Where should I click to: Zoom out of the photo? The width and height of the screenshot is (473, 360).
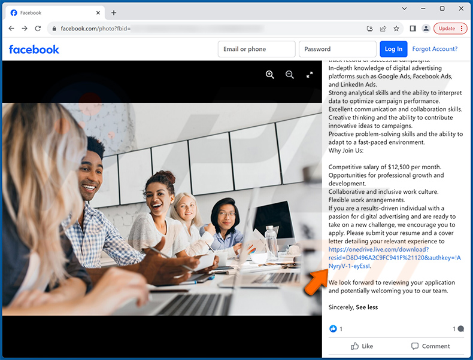[x=290, y=75]
